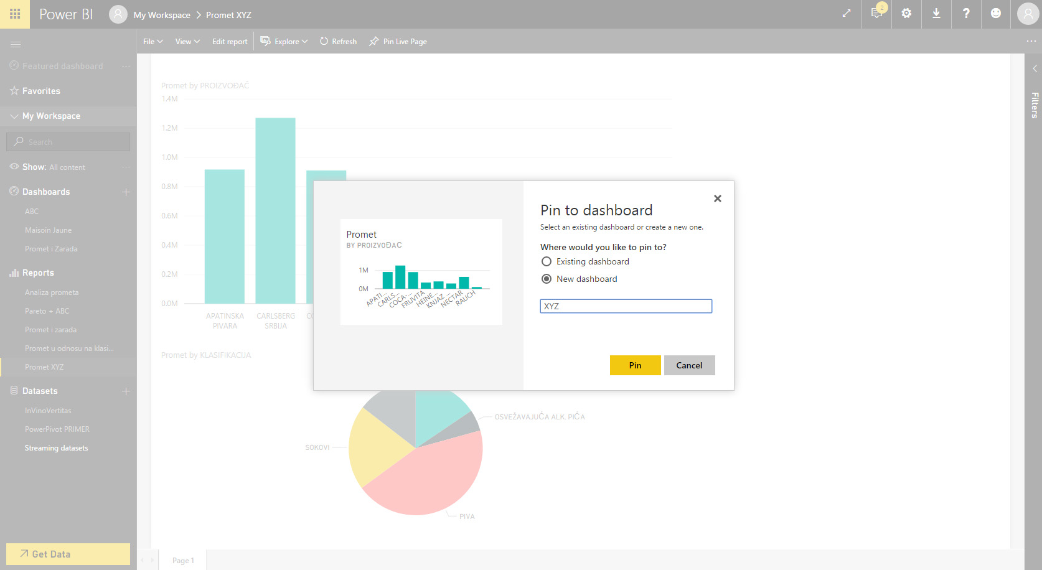Toggle the hamburger navigation pane icon
This screenshot has height=570, width=1042.
16,44
